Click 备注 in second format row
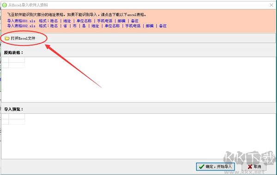Screen dimensions: 277x175 pos(163,26)
